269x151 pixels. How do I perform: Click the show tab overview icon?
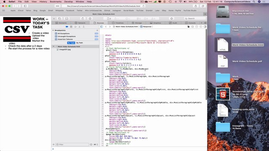203,6
